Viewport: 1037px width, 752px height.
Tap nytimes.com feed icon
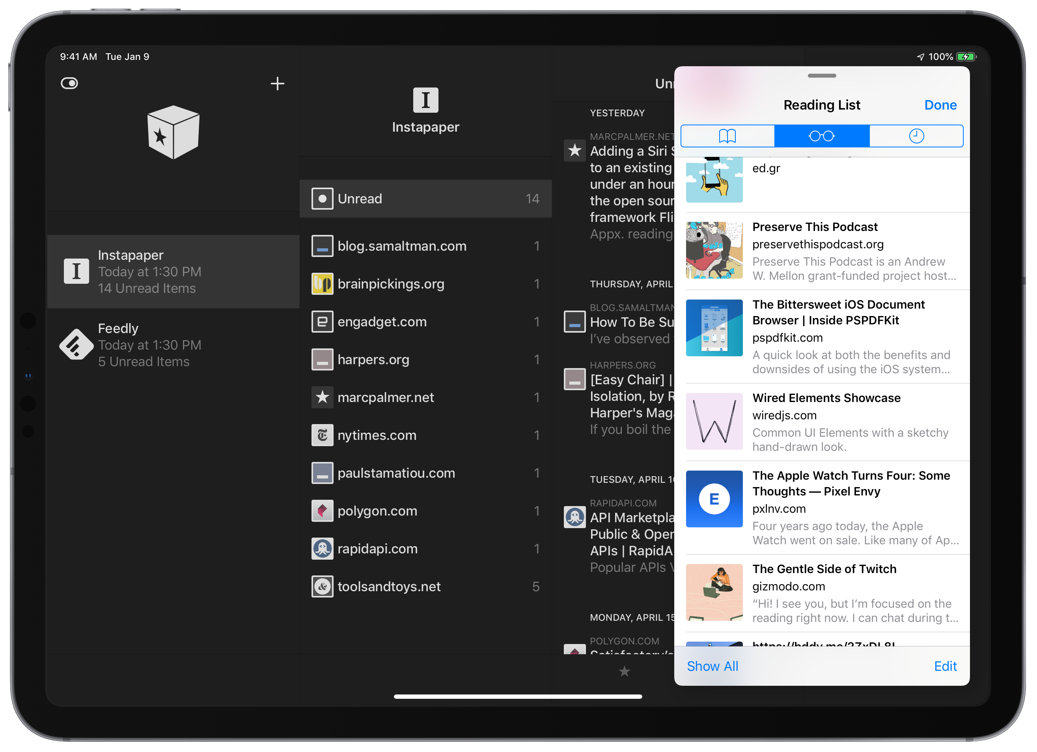pyautogui.click(x=323, y=436)
